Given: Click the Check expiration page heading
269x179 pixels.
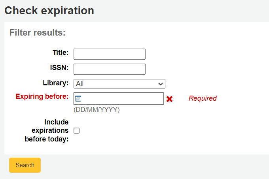Looking at the screenshot, I should click(x=49, y=11).
